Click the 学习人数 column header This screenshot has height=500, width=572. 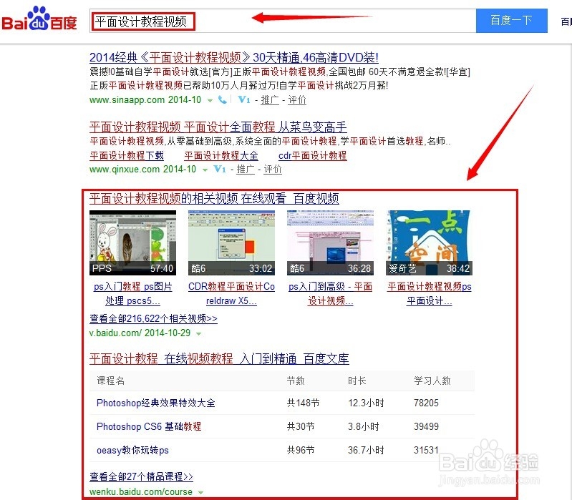(x=432, y=381)
